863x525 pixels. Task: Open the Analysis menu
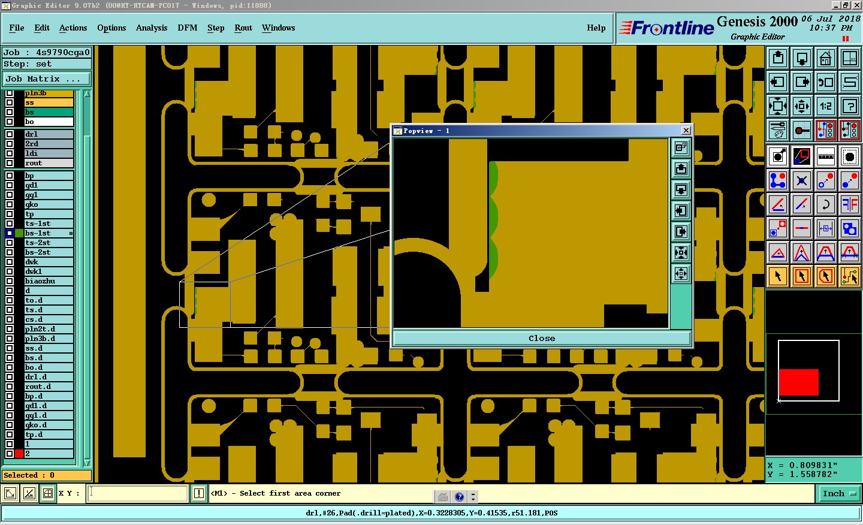click(152, 28)
